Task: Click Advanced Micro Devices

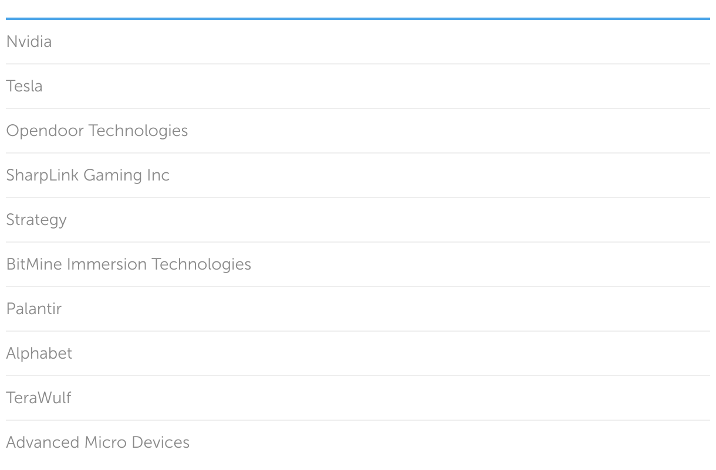Action: pyautogui.click(x=97, y=442)
